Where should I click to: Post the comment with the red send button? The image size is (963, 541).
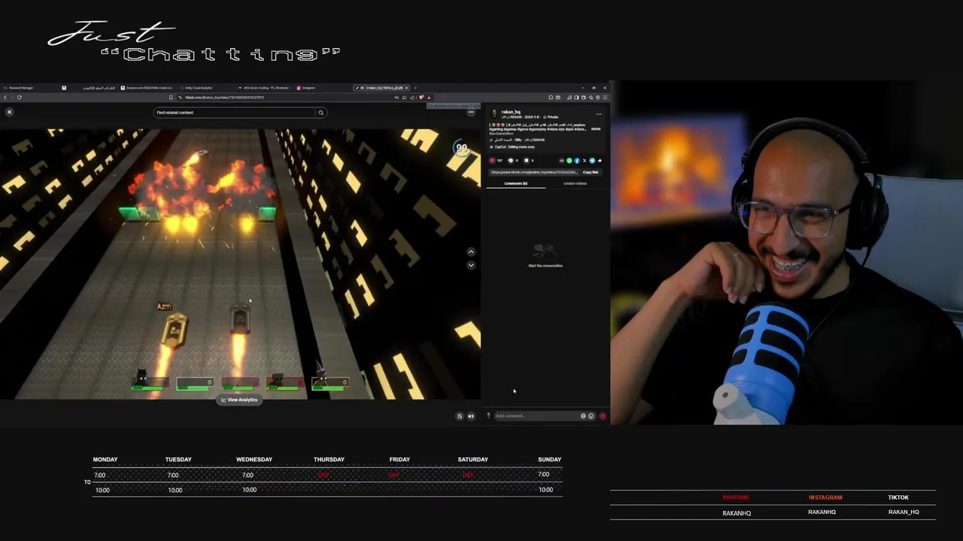click(603, 416)
